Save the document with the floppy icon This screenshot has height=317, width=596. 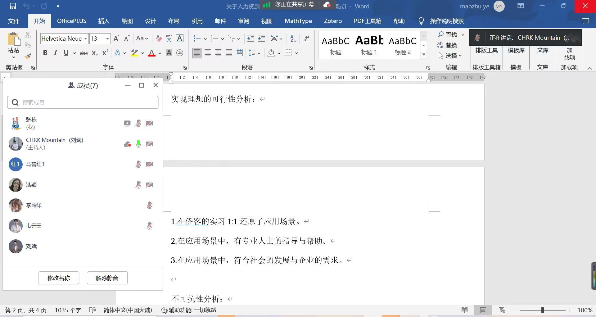[x=13, y=6]
